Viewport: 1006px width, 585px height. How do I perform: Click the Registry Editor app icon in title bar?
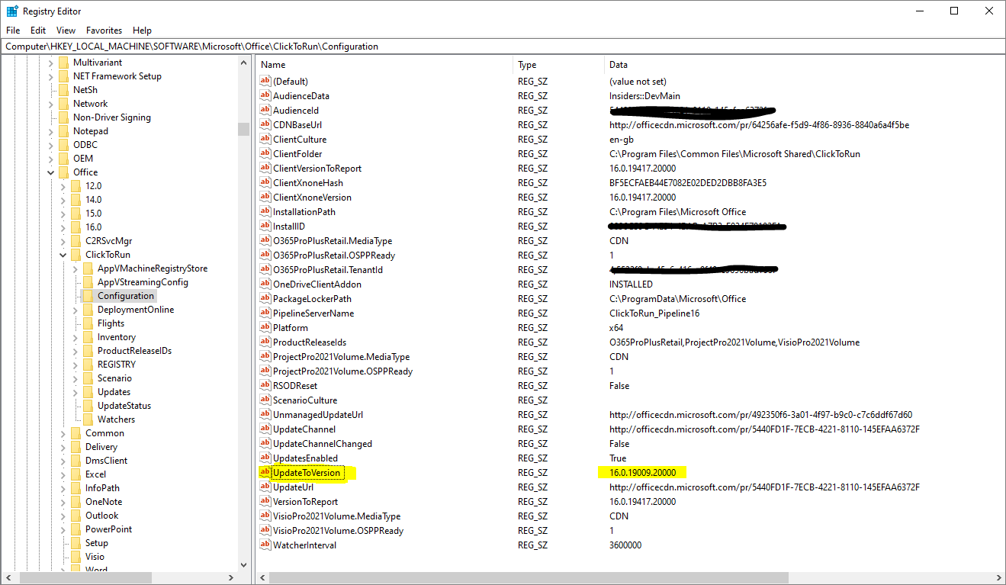(12, 11)
